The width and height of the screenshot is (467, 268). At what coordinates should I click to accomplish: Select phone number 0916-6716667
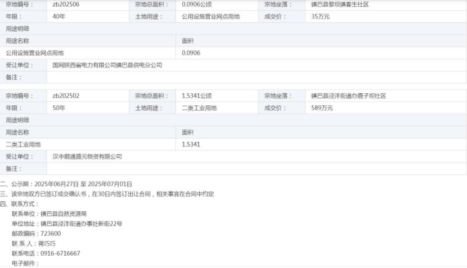pos(60,253)
